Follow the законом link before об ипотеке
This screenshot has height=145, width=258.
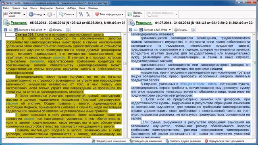(x=12, y=104)
